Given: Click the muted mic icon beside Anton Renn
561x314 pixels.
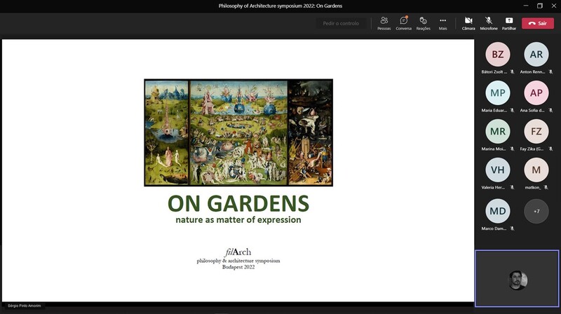Looking at the screenshot, I should pos(551,72).
